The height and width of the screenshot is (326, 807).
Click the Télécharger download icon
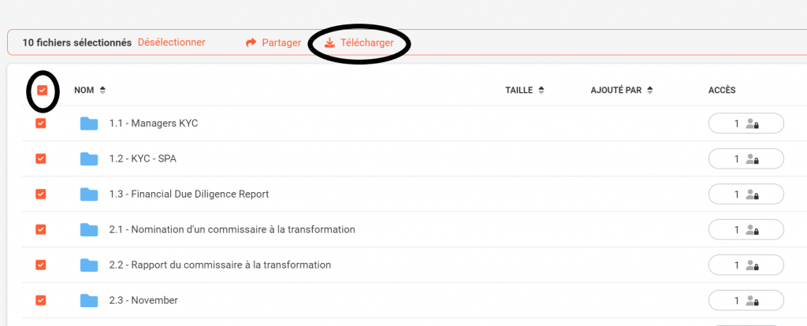tap(330, 43)
